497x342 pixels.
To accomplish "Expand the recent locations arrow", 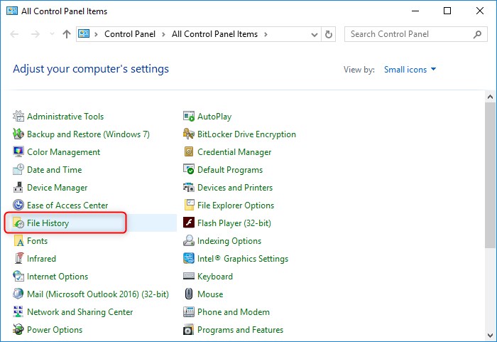I will [x=52, y=34].
